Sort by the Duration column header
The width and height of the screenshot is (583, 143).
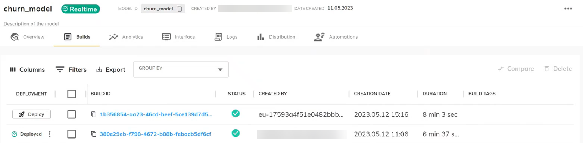coord(434,94)
